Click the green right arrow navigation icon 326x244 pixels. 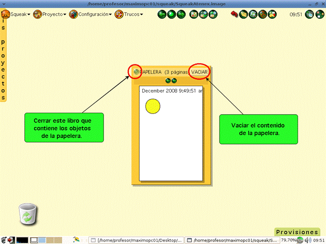point(180,14)
